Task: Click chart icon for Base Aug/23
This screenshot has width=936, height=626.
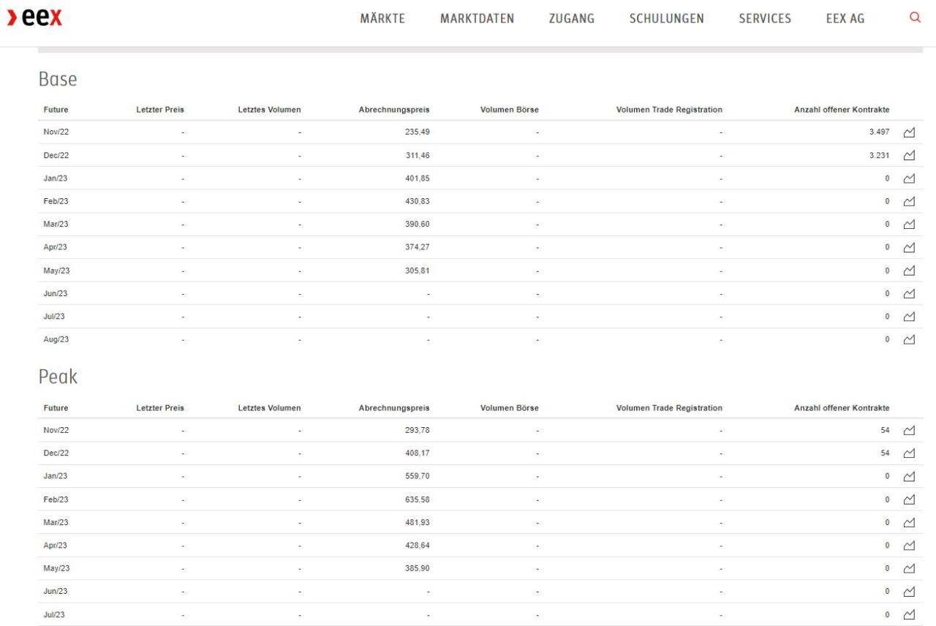Action: pyautogui.click(x=909, y=339)
